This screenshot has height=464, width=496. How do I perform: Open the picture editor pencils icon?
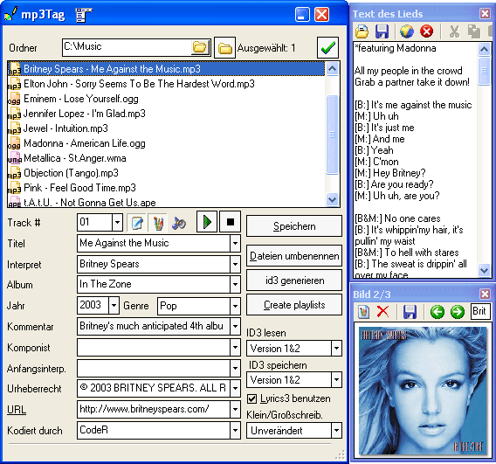pyautogui.click(x=158, y=222)
